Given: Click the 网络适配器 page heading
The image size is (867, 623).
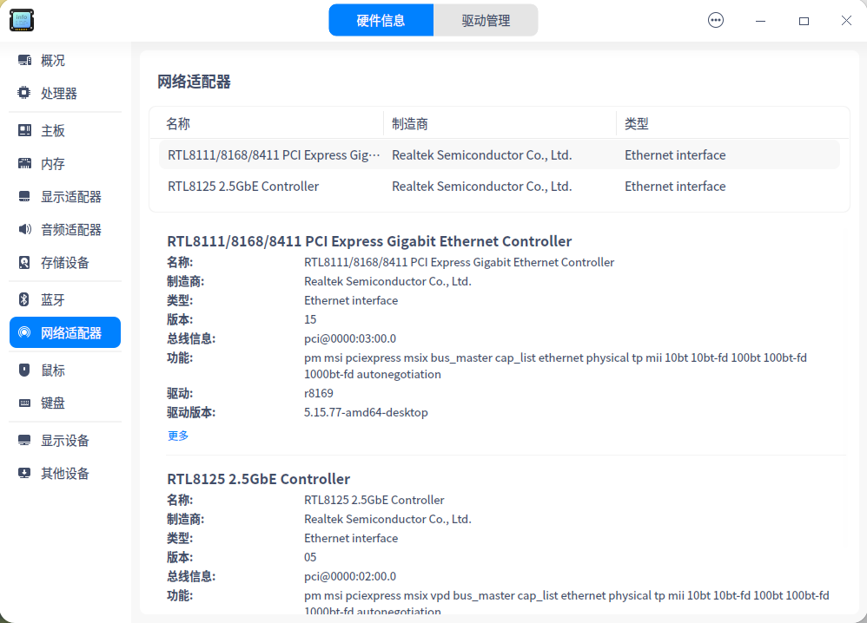Looking at the screenshot, I should (x=194, y=82).
